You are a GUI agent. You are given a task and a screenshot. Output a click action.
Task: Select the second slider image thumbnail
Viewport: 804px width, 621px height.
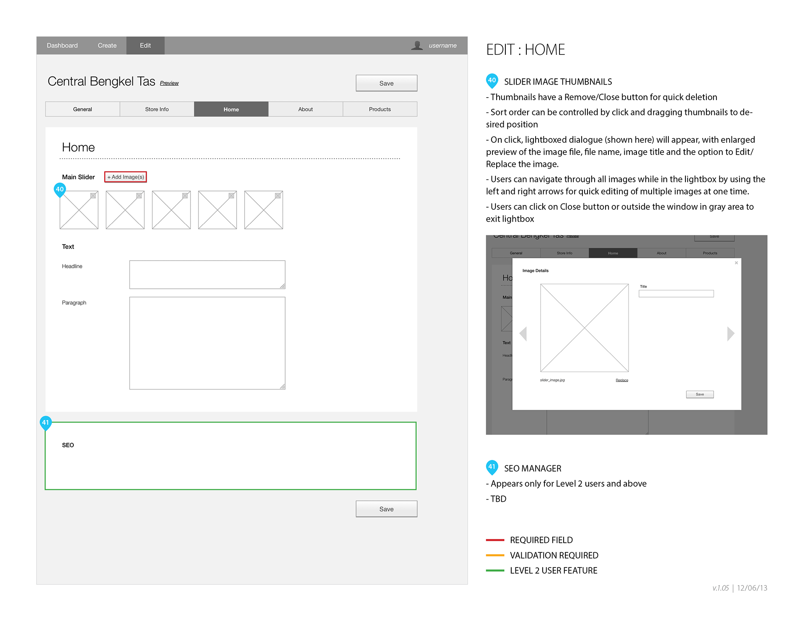125,210
